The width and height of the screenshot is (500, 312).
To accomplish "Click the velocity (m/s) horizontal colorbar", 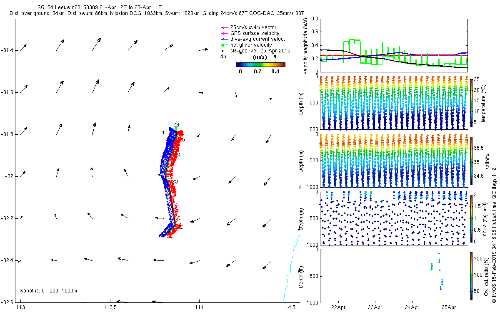I will [x=260, y=64].
